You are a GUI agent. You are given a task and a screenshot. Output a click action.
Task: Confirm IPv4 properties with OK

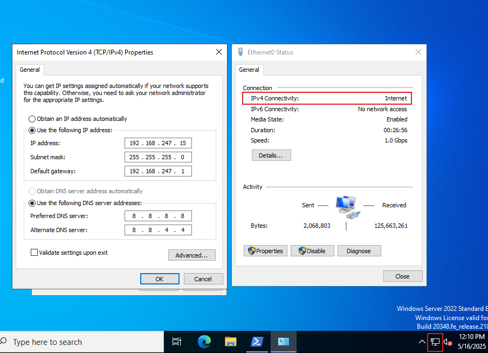pyautogui.click(x=160, y=279)
